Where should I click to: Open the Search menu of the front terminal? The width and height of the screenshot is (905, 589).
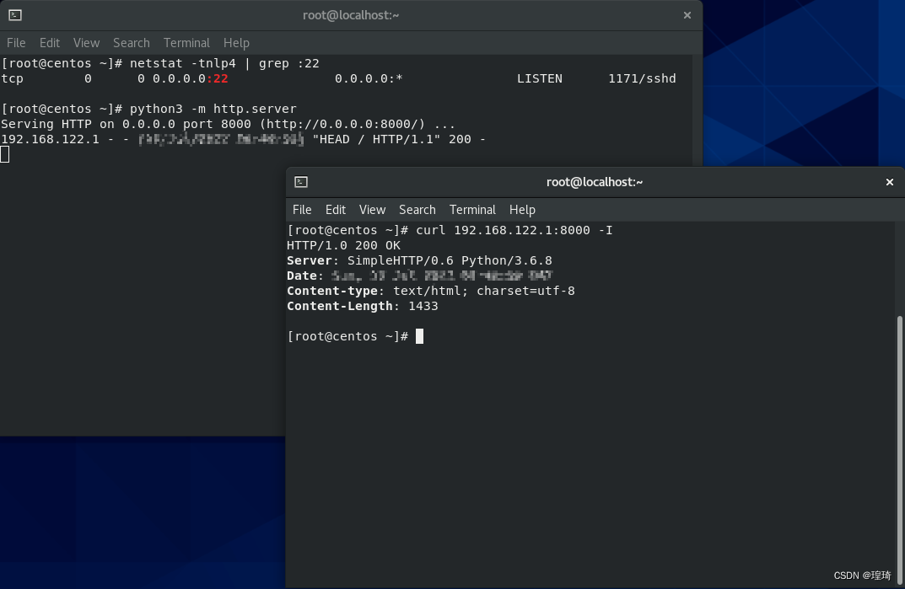[417, 209]
